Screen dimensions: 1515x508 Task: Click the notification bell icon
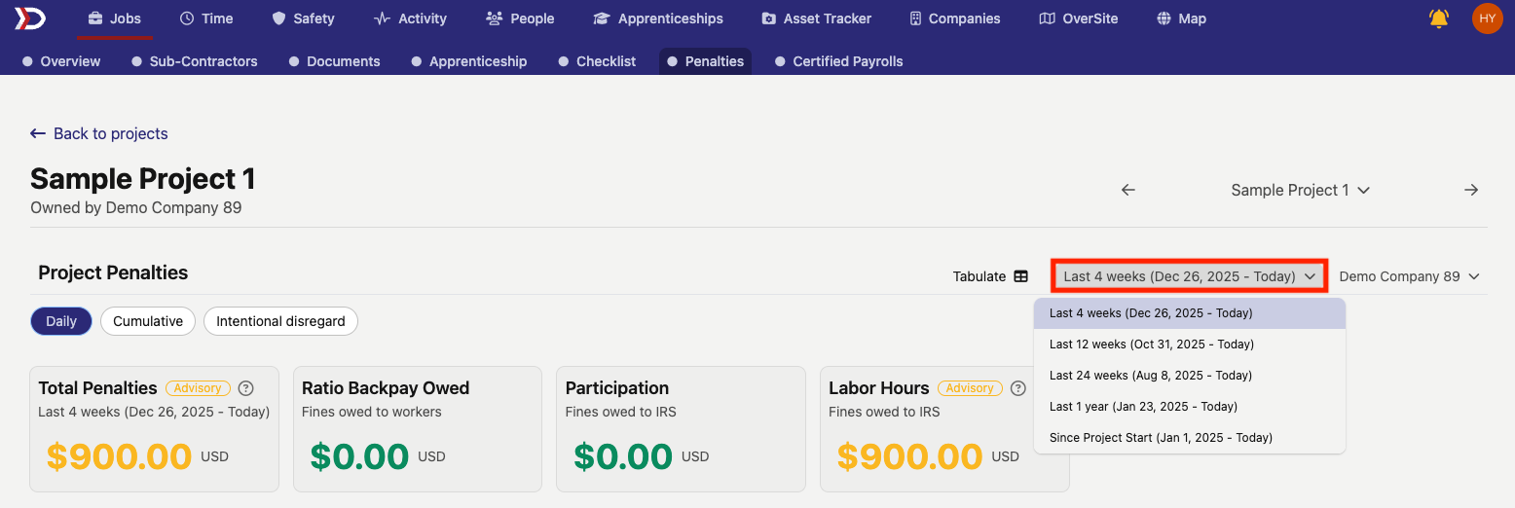(x=1439, y=18)
